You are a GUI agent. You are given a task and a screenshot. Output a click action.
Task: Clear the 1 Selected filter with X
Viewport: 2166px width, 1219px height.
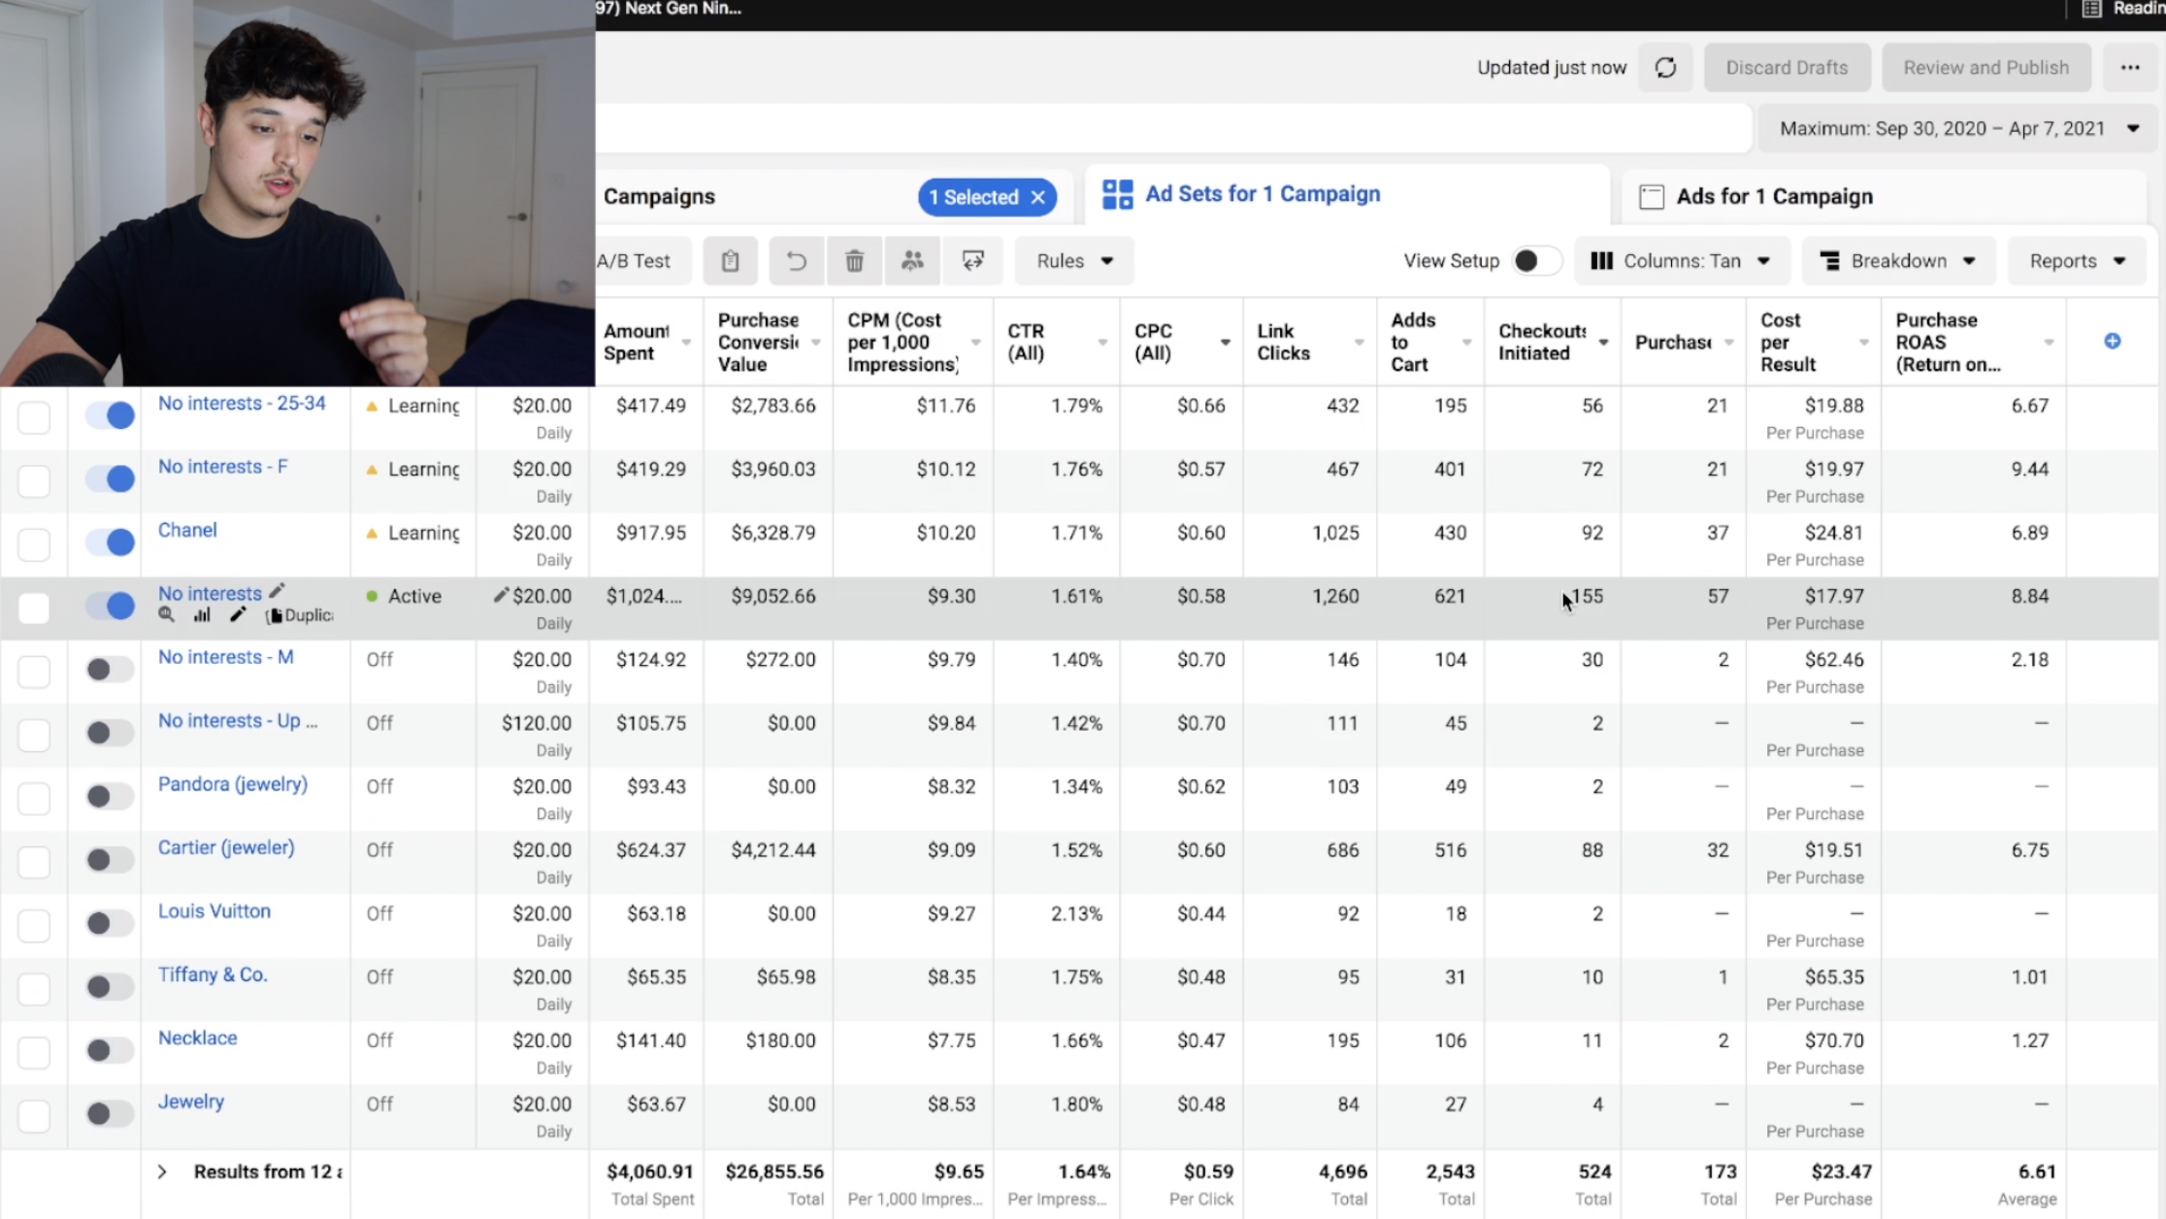[1037, 197]
